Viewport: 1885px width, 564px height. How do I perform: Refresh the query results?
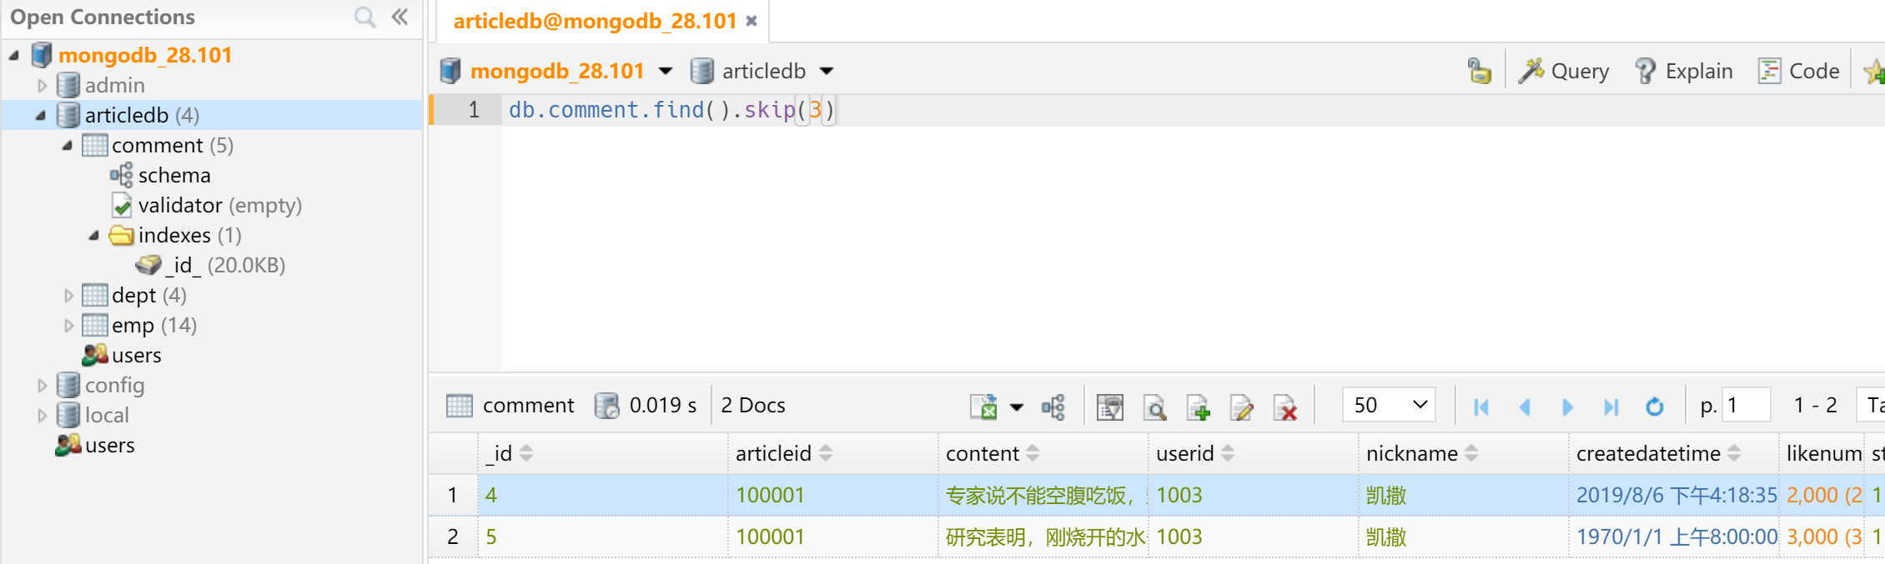(1654, 407)
